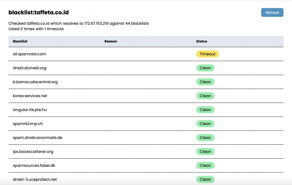This screenshot has width=292, height=185.
Task: Click the 'Checked taffeta.co.id which resolves' summary line
Action: click(x=78, y=23)
